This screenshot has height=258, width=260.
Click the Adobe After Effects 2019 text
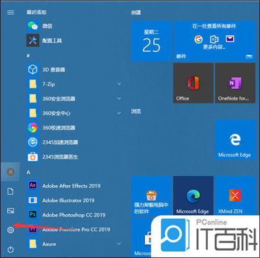pos(72,186)
